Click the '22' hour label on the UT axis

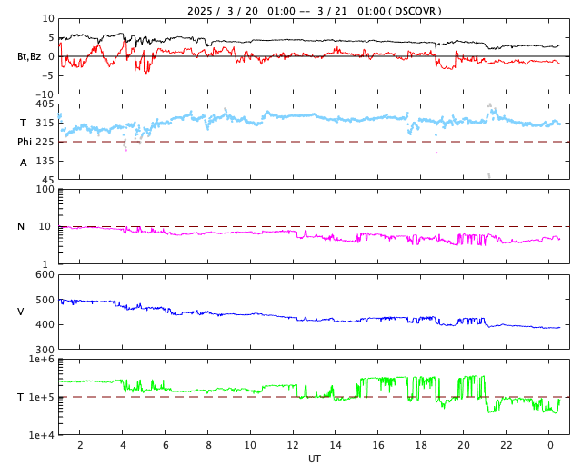click(506, 445)
